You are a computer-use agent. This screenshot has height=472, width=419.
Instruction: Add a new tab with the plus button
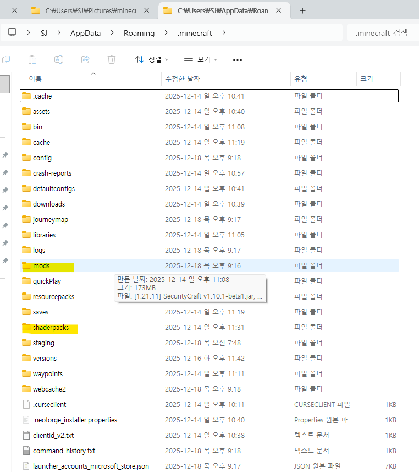tap(302, 11)
